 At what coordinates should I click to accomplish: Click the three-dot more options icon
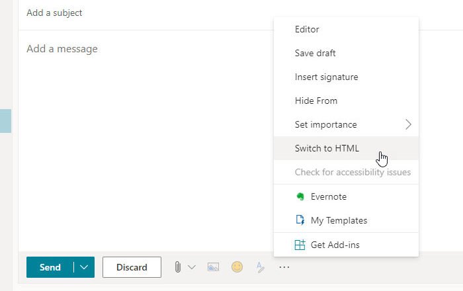tap(284, 267)
